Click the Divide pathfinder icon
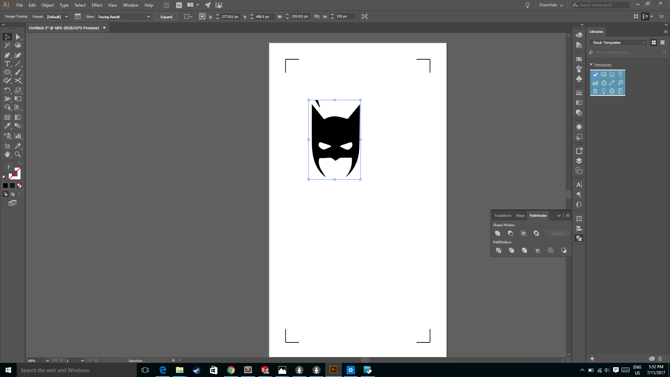 point(499,250)
